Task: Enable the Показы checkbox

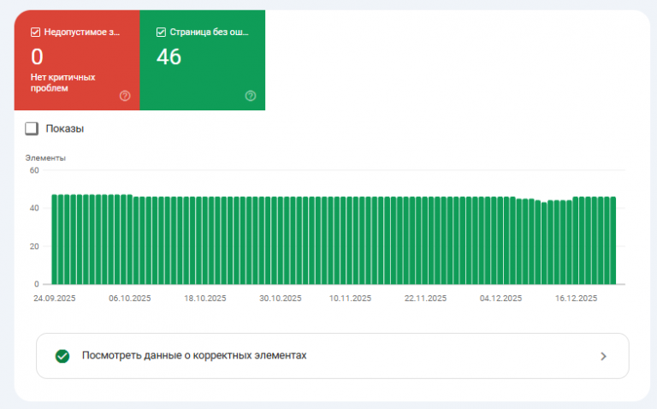Action: [32, 128]
